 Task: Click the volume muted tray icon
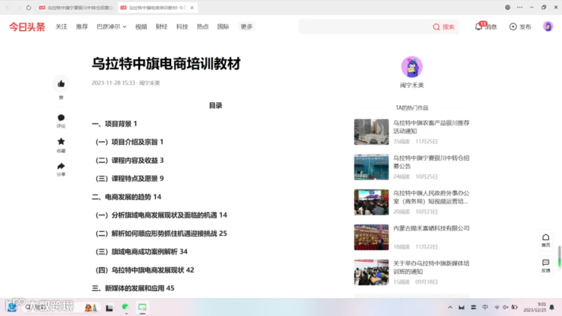[x=505, y=307]
